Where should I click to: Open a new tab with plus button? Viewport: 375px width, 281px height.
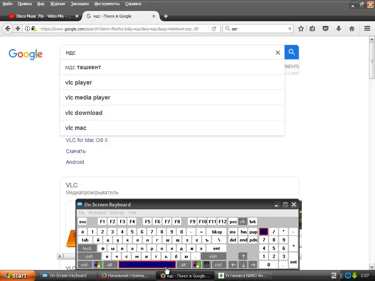166,16
